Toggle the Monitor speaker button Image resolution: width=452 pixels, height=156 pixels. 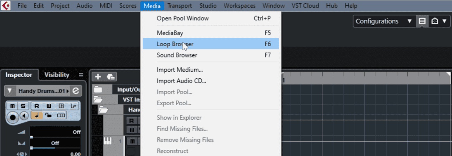click(x=24, y=116)
